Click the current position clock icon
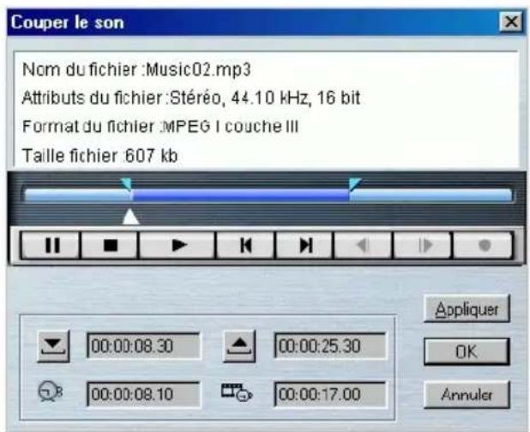Screen dimensions: 530x432 (x=51, y=392)
